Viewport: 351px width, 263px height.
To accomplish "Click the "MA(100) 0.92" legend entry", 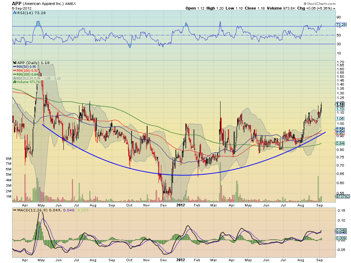I will click(27, 71).
